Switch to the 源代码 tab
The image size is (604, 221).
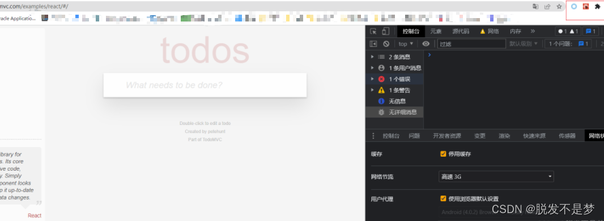click(x=461, y=32)
